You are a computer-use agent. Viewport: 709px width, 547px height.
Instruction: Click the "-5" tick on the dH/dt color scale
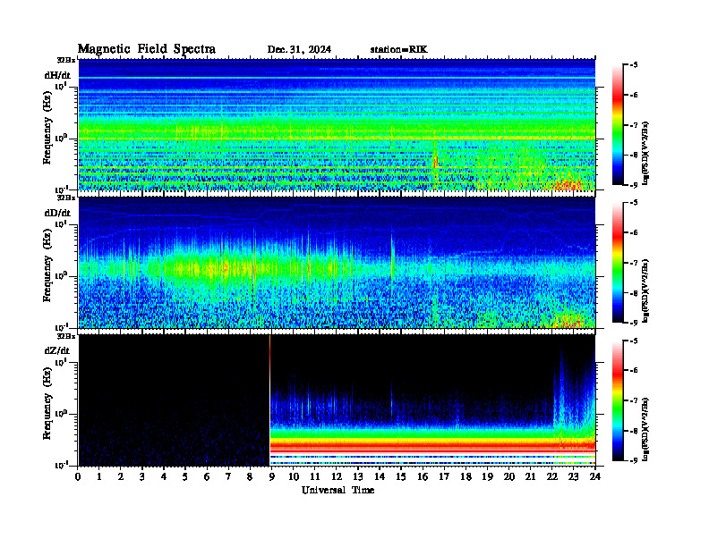[634, 65]
